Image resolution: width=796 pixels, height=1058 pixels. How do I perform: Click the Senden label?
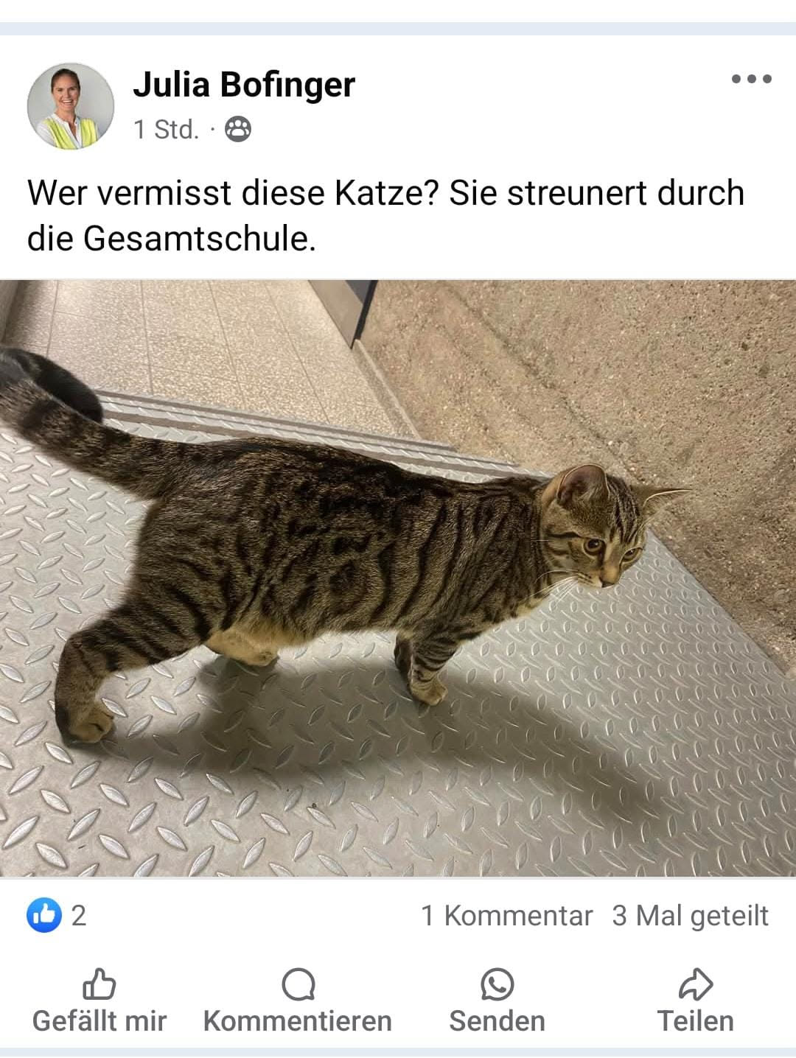coord(497,1021)
